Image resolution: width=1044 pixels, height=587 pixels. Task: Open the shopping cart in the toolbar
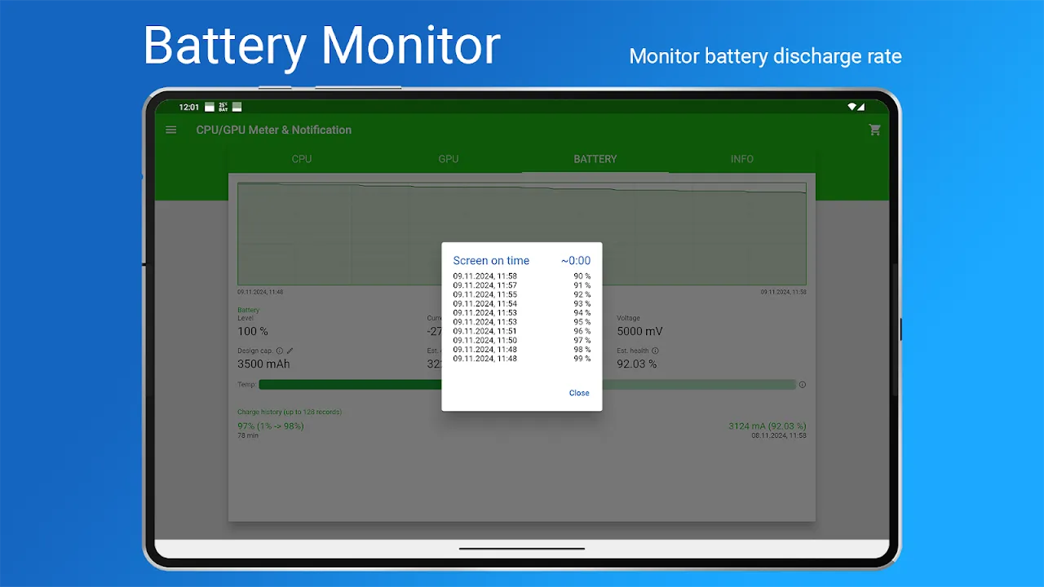[x=874, y=130]
